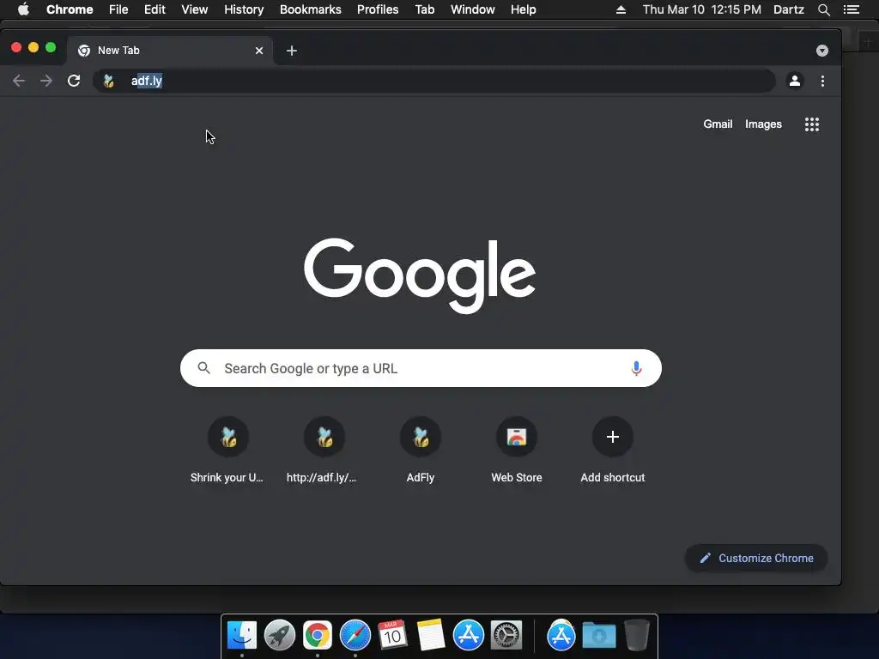The height and width of the screenshot is (659, 879).
Task: Open the Shrink your U... shortcut
Action: pos(227,450)
